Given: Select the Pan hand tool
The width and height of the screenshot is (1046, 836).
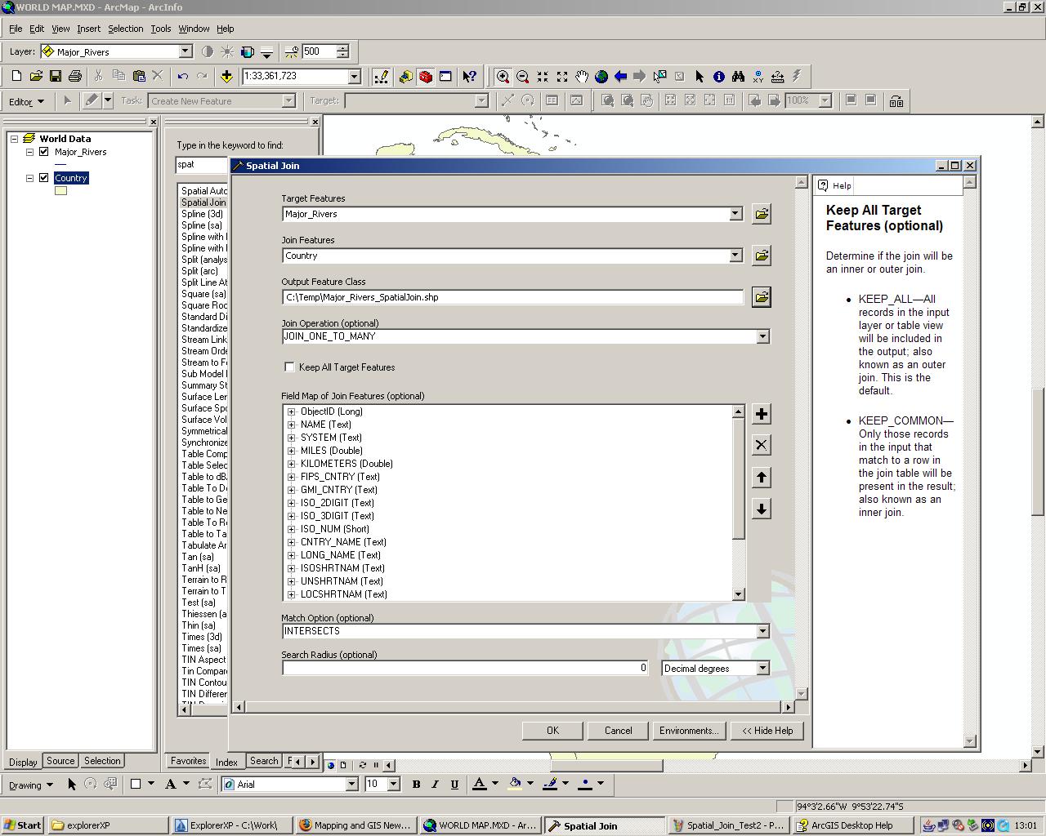Looking at the screenshot, I should 581,76.
